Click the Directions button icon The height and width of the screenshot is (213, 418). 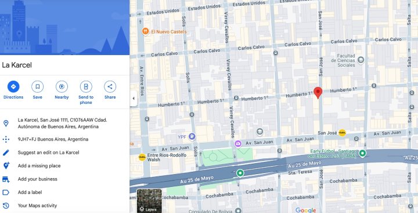[13, 86]
